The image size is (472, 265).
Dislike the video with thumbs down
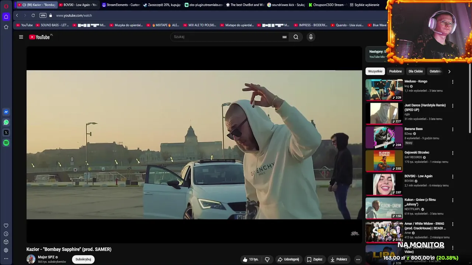[267, 259]
